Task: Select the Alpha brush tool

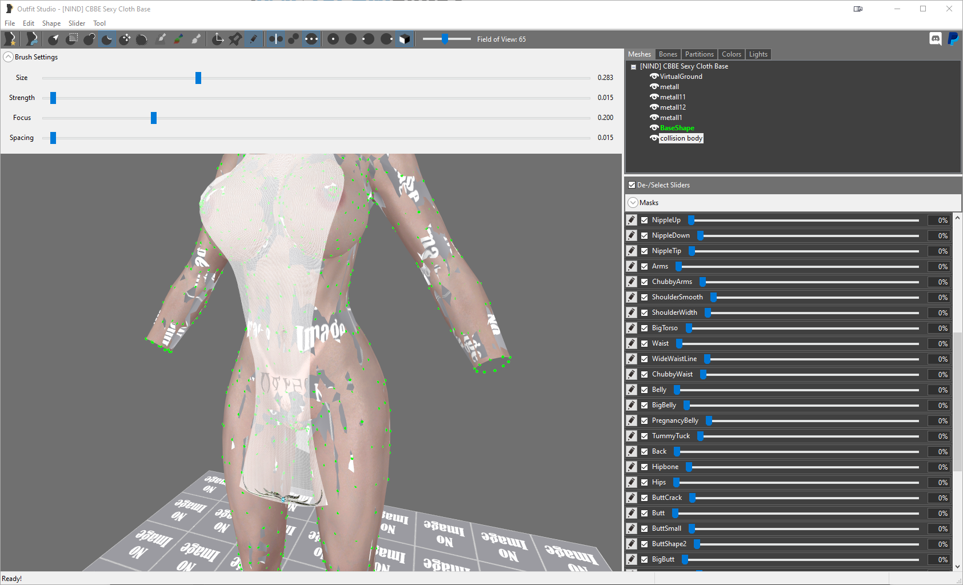Action: 195,39
